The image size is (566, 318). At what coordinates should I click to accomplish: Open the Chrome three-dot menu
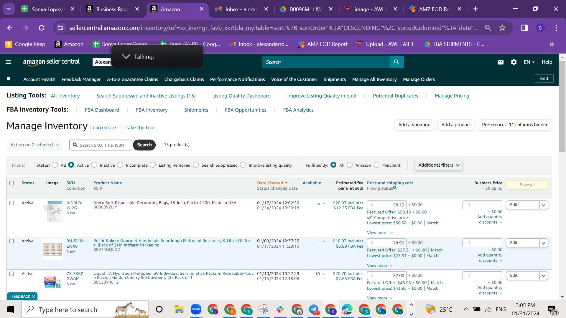(x=556, y=28)
